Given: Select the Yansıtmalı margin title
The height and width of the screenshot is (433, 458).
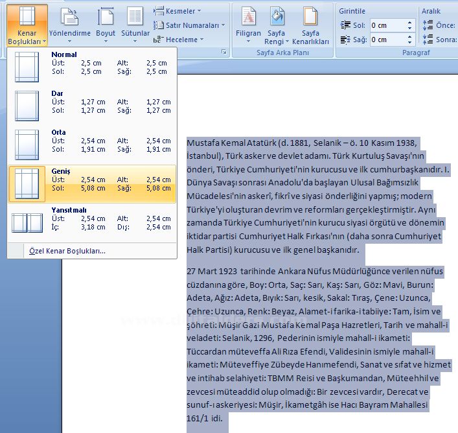Looking at the screenshot, I should click(69, 210).
